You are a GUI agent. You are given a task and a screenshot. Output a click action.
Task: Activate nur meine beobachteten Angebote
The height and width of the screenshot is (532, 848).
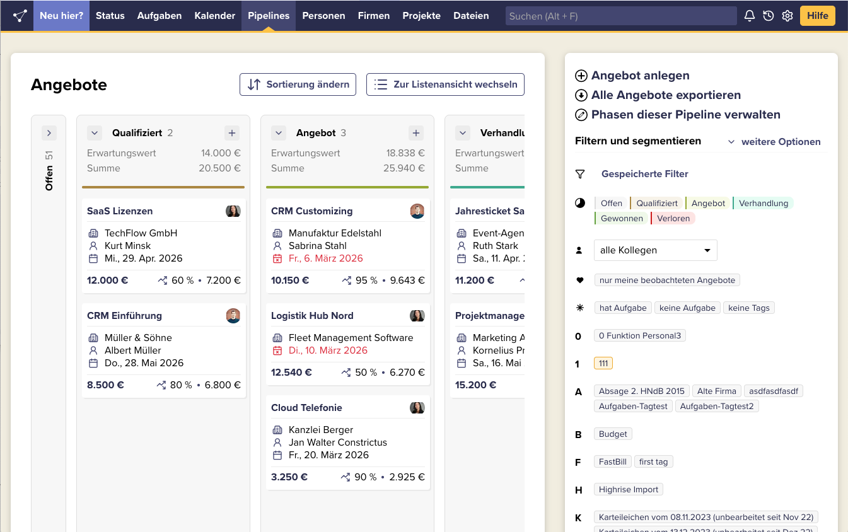click(x=666, y=279)
